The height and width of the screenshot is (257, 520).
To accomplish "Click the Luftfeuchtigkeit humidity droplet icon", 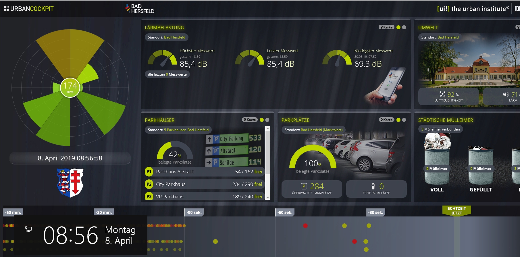I will [x=442, y=94].
